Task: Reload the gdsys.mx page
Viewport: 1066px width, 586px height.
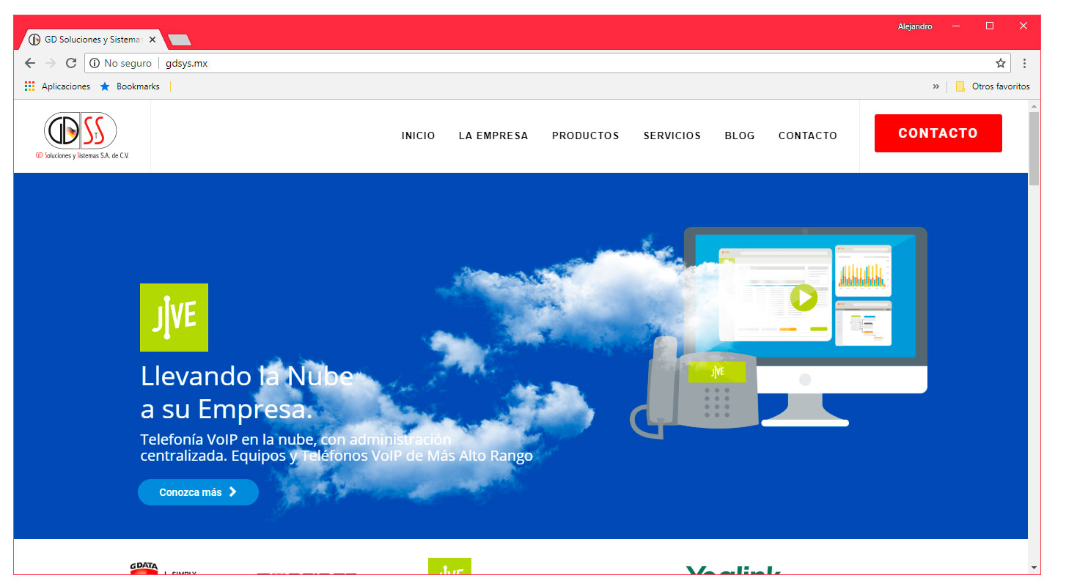Action: (70, 63)
